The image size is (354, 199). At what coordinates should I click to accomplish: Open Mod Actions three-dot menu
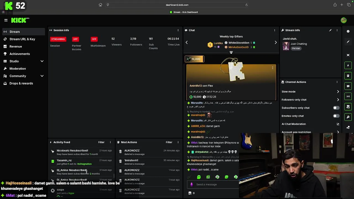click(178, 142)
